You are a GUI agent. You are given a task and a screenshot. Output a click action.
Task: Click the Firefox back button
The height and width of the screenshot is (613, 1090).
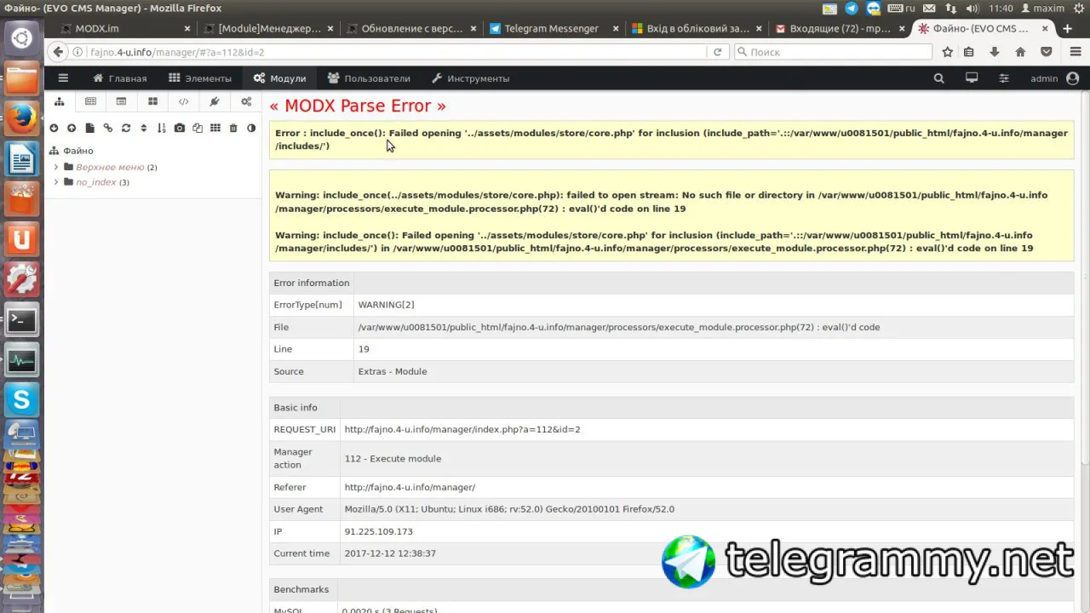click(58, 52)
